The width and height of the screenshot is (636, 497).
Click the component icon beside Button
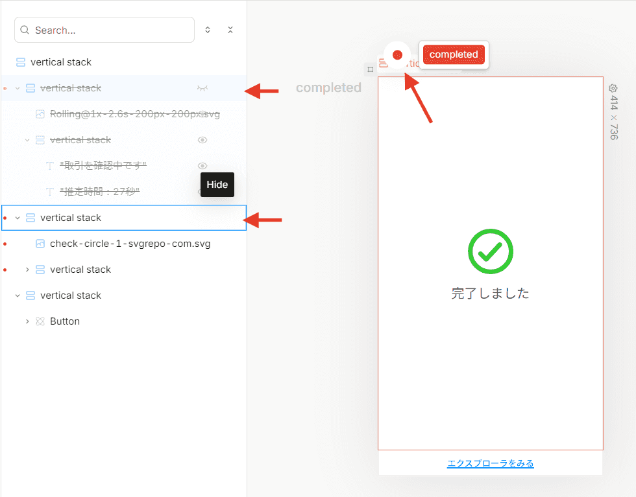point(40,321)
